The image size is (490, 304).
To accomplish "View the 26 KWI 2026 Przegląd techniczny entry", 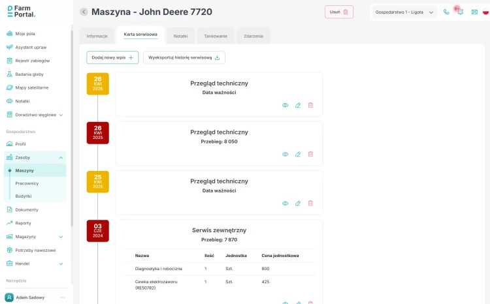I will [285, 105].
